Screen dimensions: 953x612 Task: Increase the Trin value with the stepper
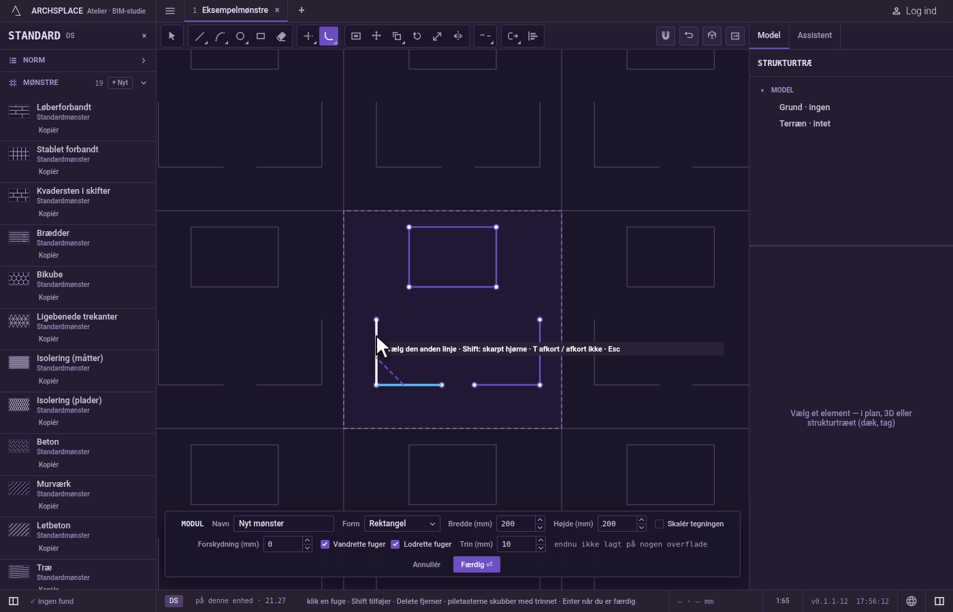click(x=540, y=541)
